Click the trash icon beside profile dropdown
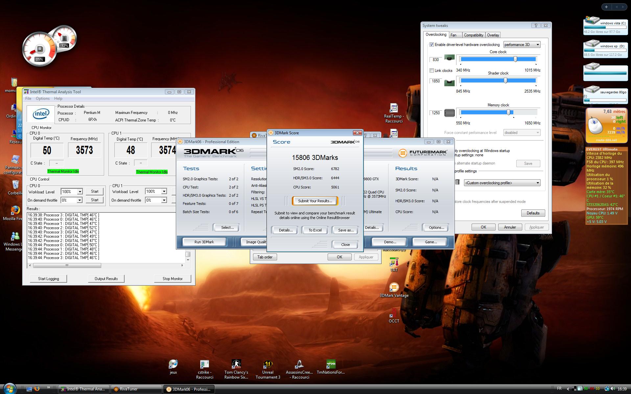 (457, 182)
